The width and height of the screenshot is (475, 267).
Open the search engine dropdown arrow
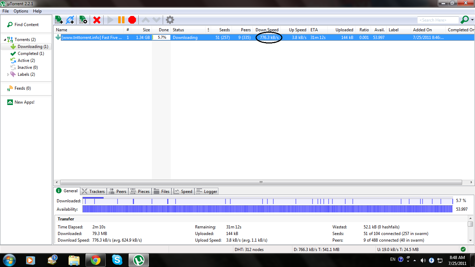[x=472, y=20]
